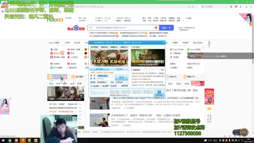The height and width of the screenshot is (143, 254).
Task: Open 新浪·微博 site shortcut
Action: [x=74, y=50]
